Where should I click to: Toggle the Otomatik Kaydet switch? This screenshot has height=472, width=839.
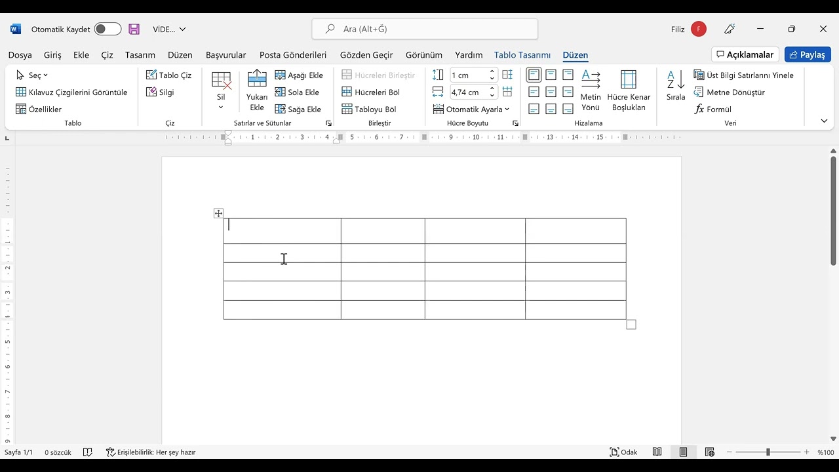(x=107, y=29)
